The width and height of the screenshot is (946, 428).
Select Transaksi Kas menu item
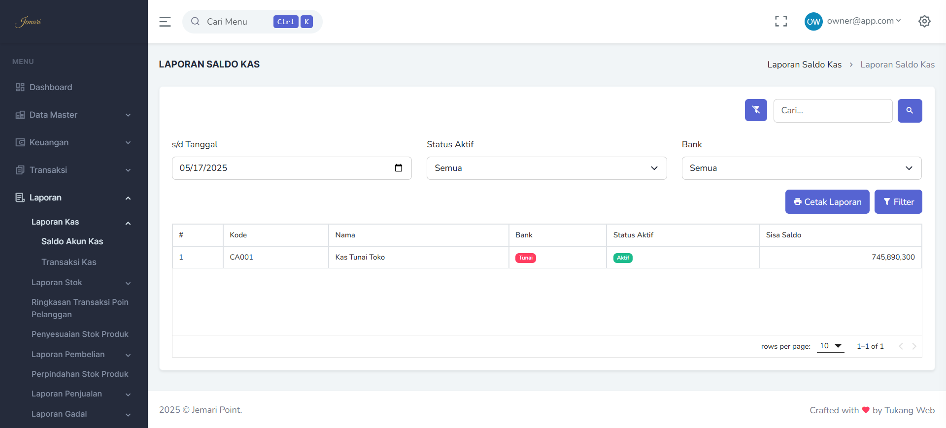(x=69, y=262)
